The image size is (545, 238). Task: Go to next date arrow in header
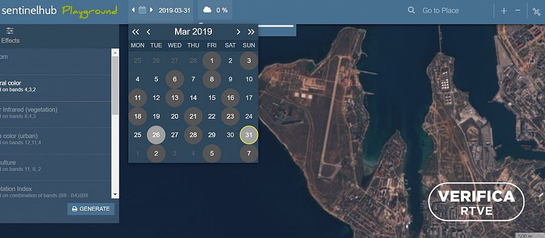pos(151,10)
